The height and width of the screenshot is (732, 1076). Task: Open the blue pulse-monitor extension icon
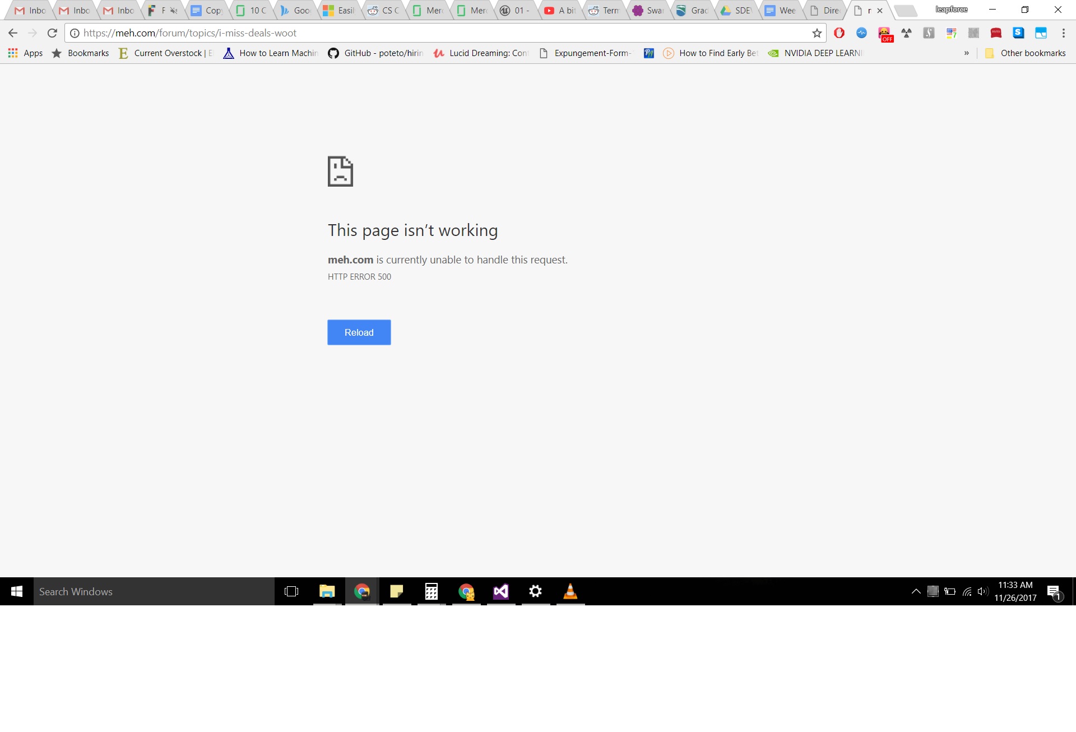tap(861, 33)
